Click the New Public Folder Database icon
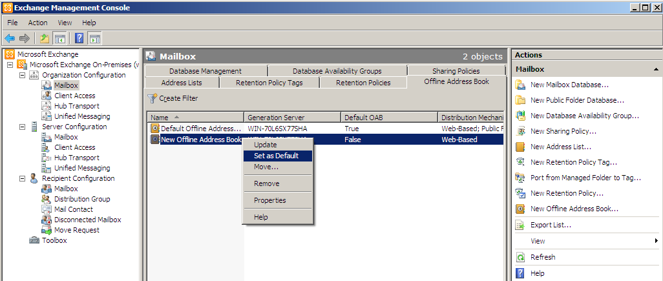Viewport: 663px width, 281px height. coord(520,100)
